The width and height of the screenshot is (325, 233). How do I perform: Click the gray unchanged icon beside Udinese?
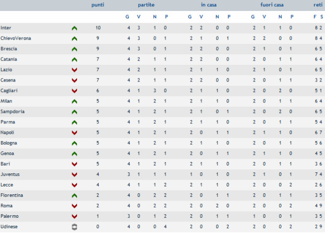(74, 227)
